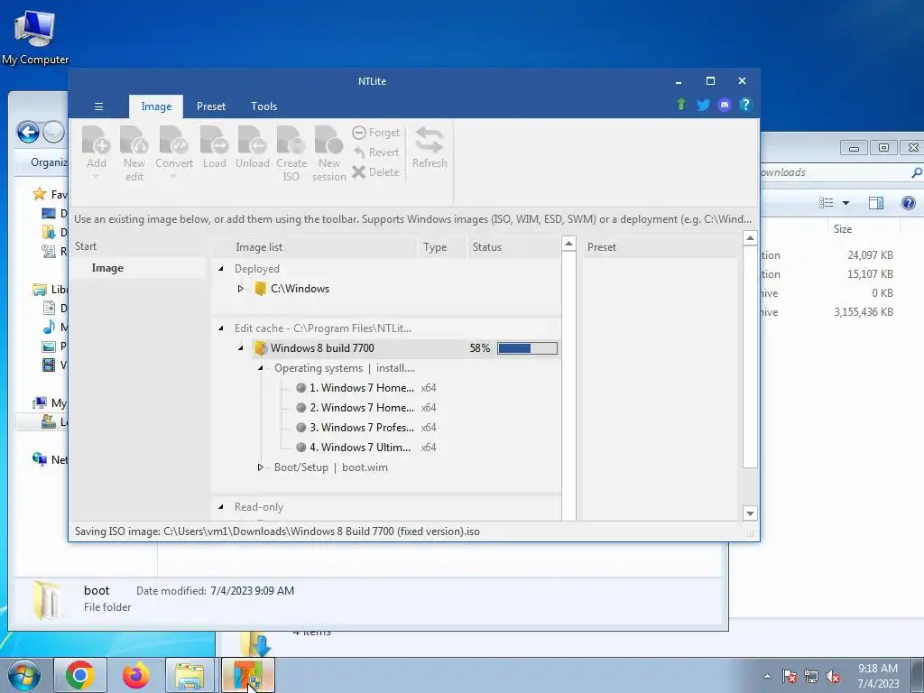Open the NTLite help icon

(x=745, y=105)
